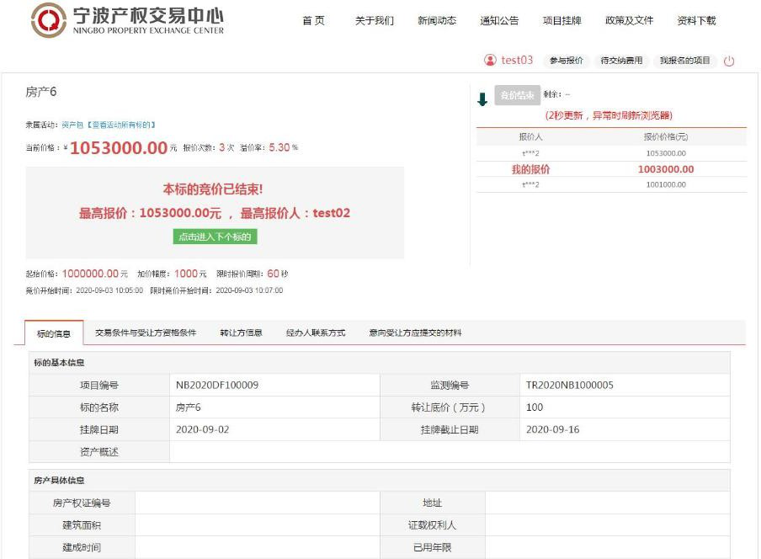Open the 资料下载 page
The height and width of the screenshot is (559, 761).
tap(696, 21)
